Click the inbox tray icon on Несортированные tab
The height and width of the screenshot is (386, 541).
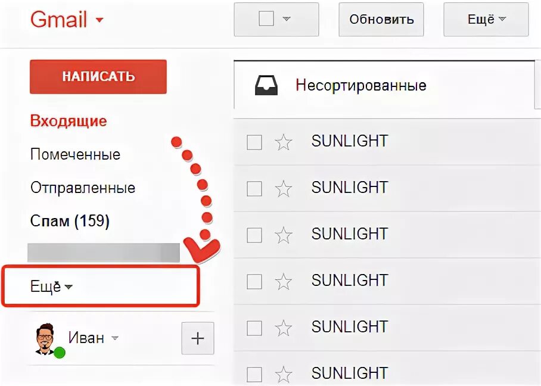266,85
